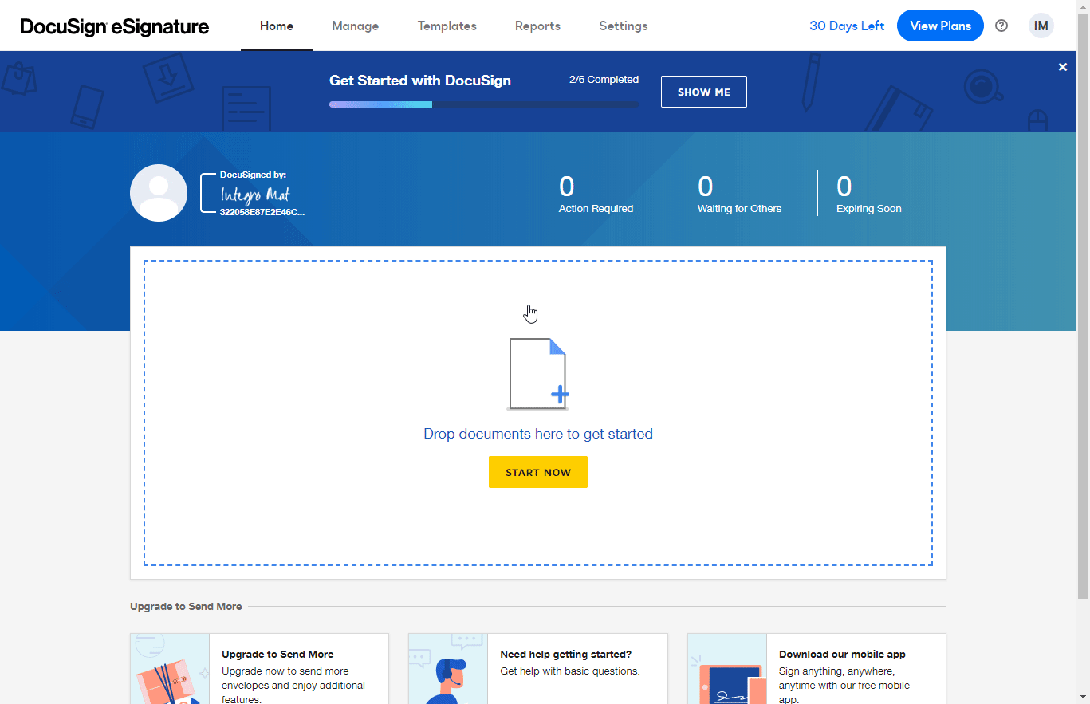Close the Get Started banner
1090x704 pixels.
1062,67
